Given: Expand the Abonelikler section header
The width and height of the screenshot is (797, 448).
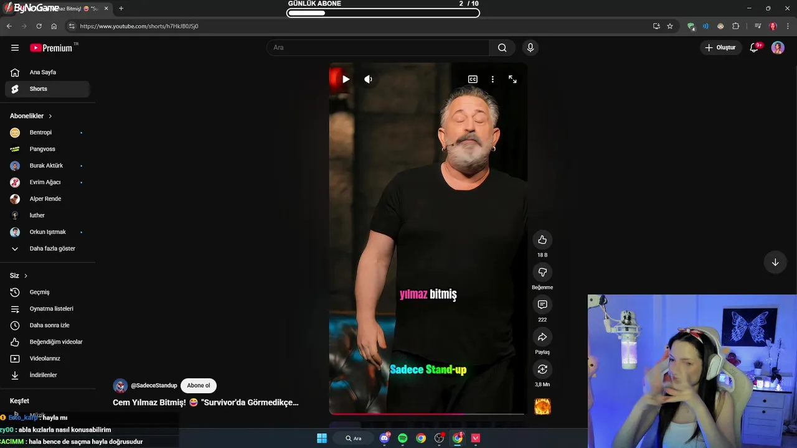Looking at the screenshot, I should click(x=31, y=116).
